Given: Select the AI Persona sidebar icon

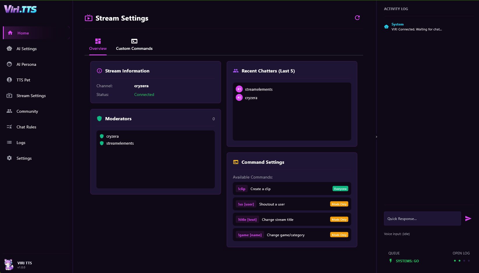Looking at the screenshot, I should (9, 64).
